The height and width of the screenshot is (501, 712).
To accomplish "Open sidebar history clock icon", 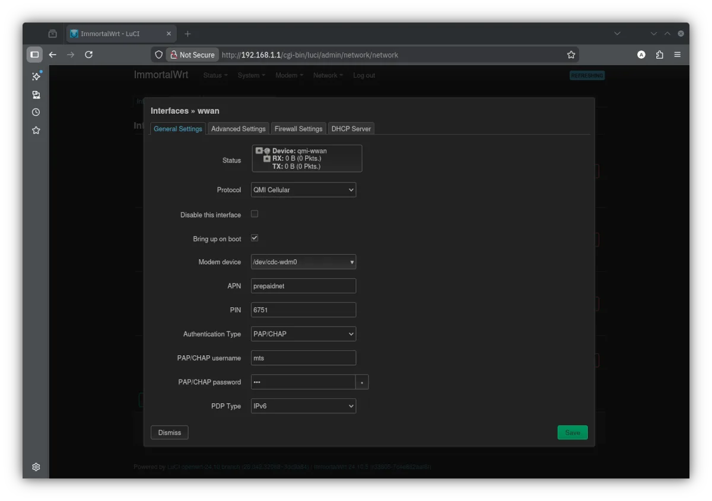I will click(x=36, y=112).
